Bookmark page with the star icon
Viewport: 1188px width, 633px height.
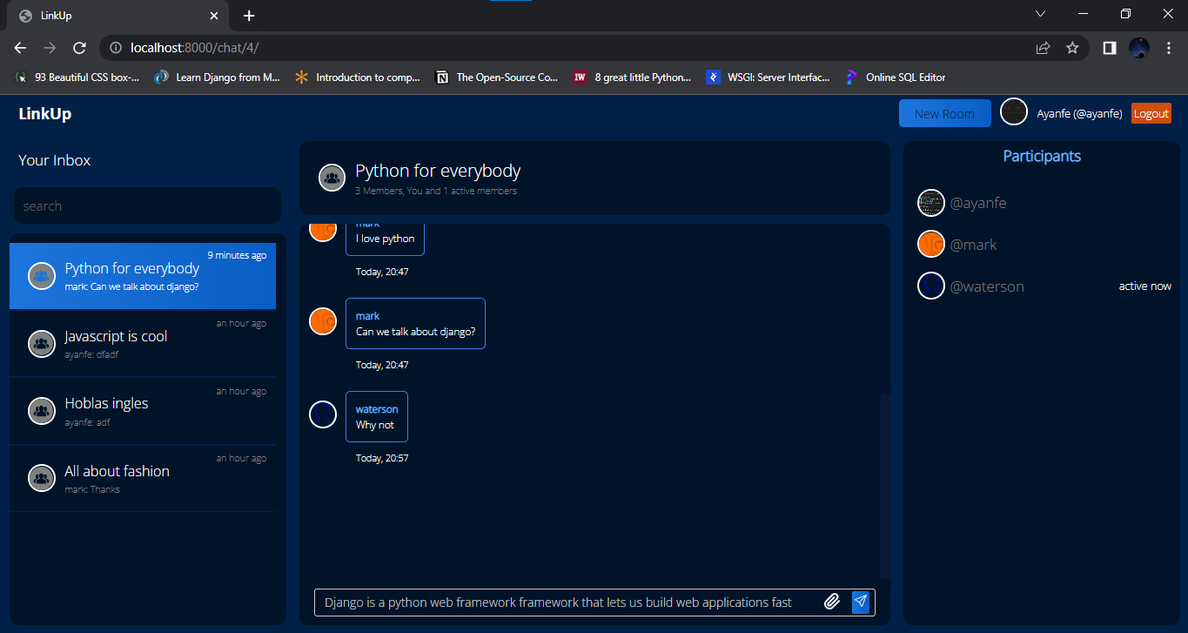(1072, 48)
